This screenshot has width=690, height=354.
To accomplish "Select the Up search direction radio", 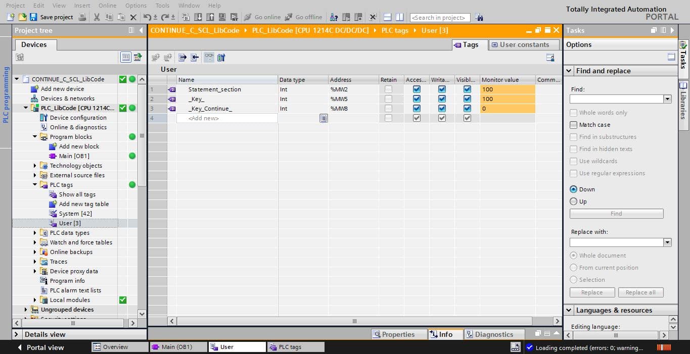I will [x=573, y=201].
